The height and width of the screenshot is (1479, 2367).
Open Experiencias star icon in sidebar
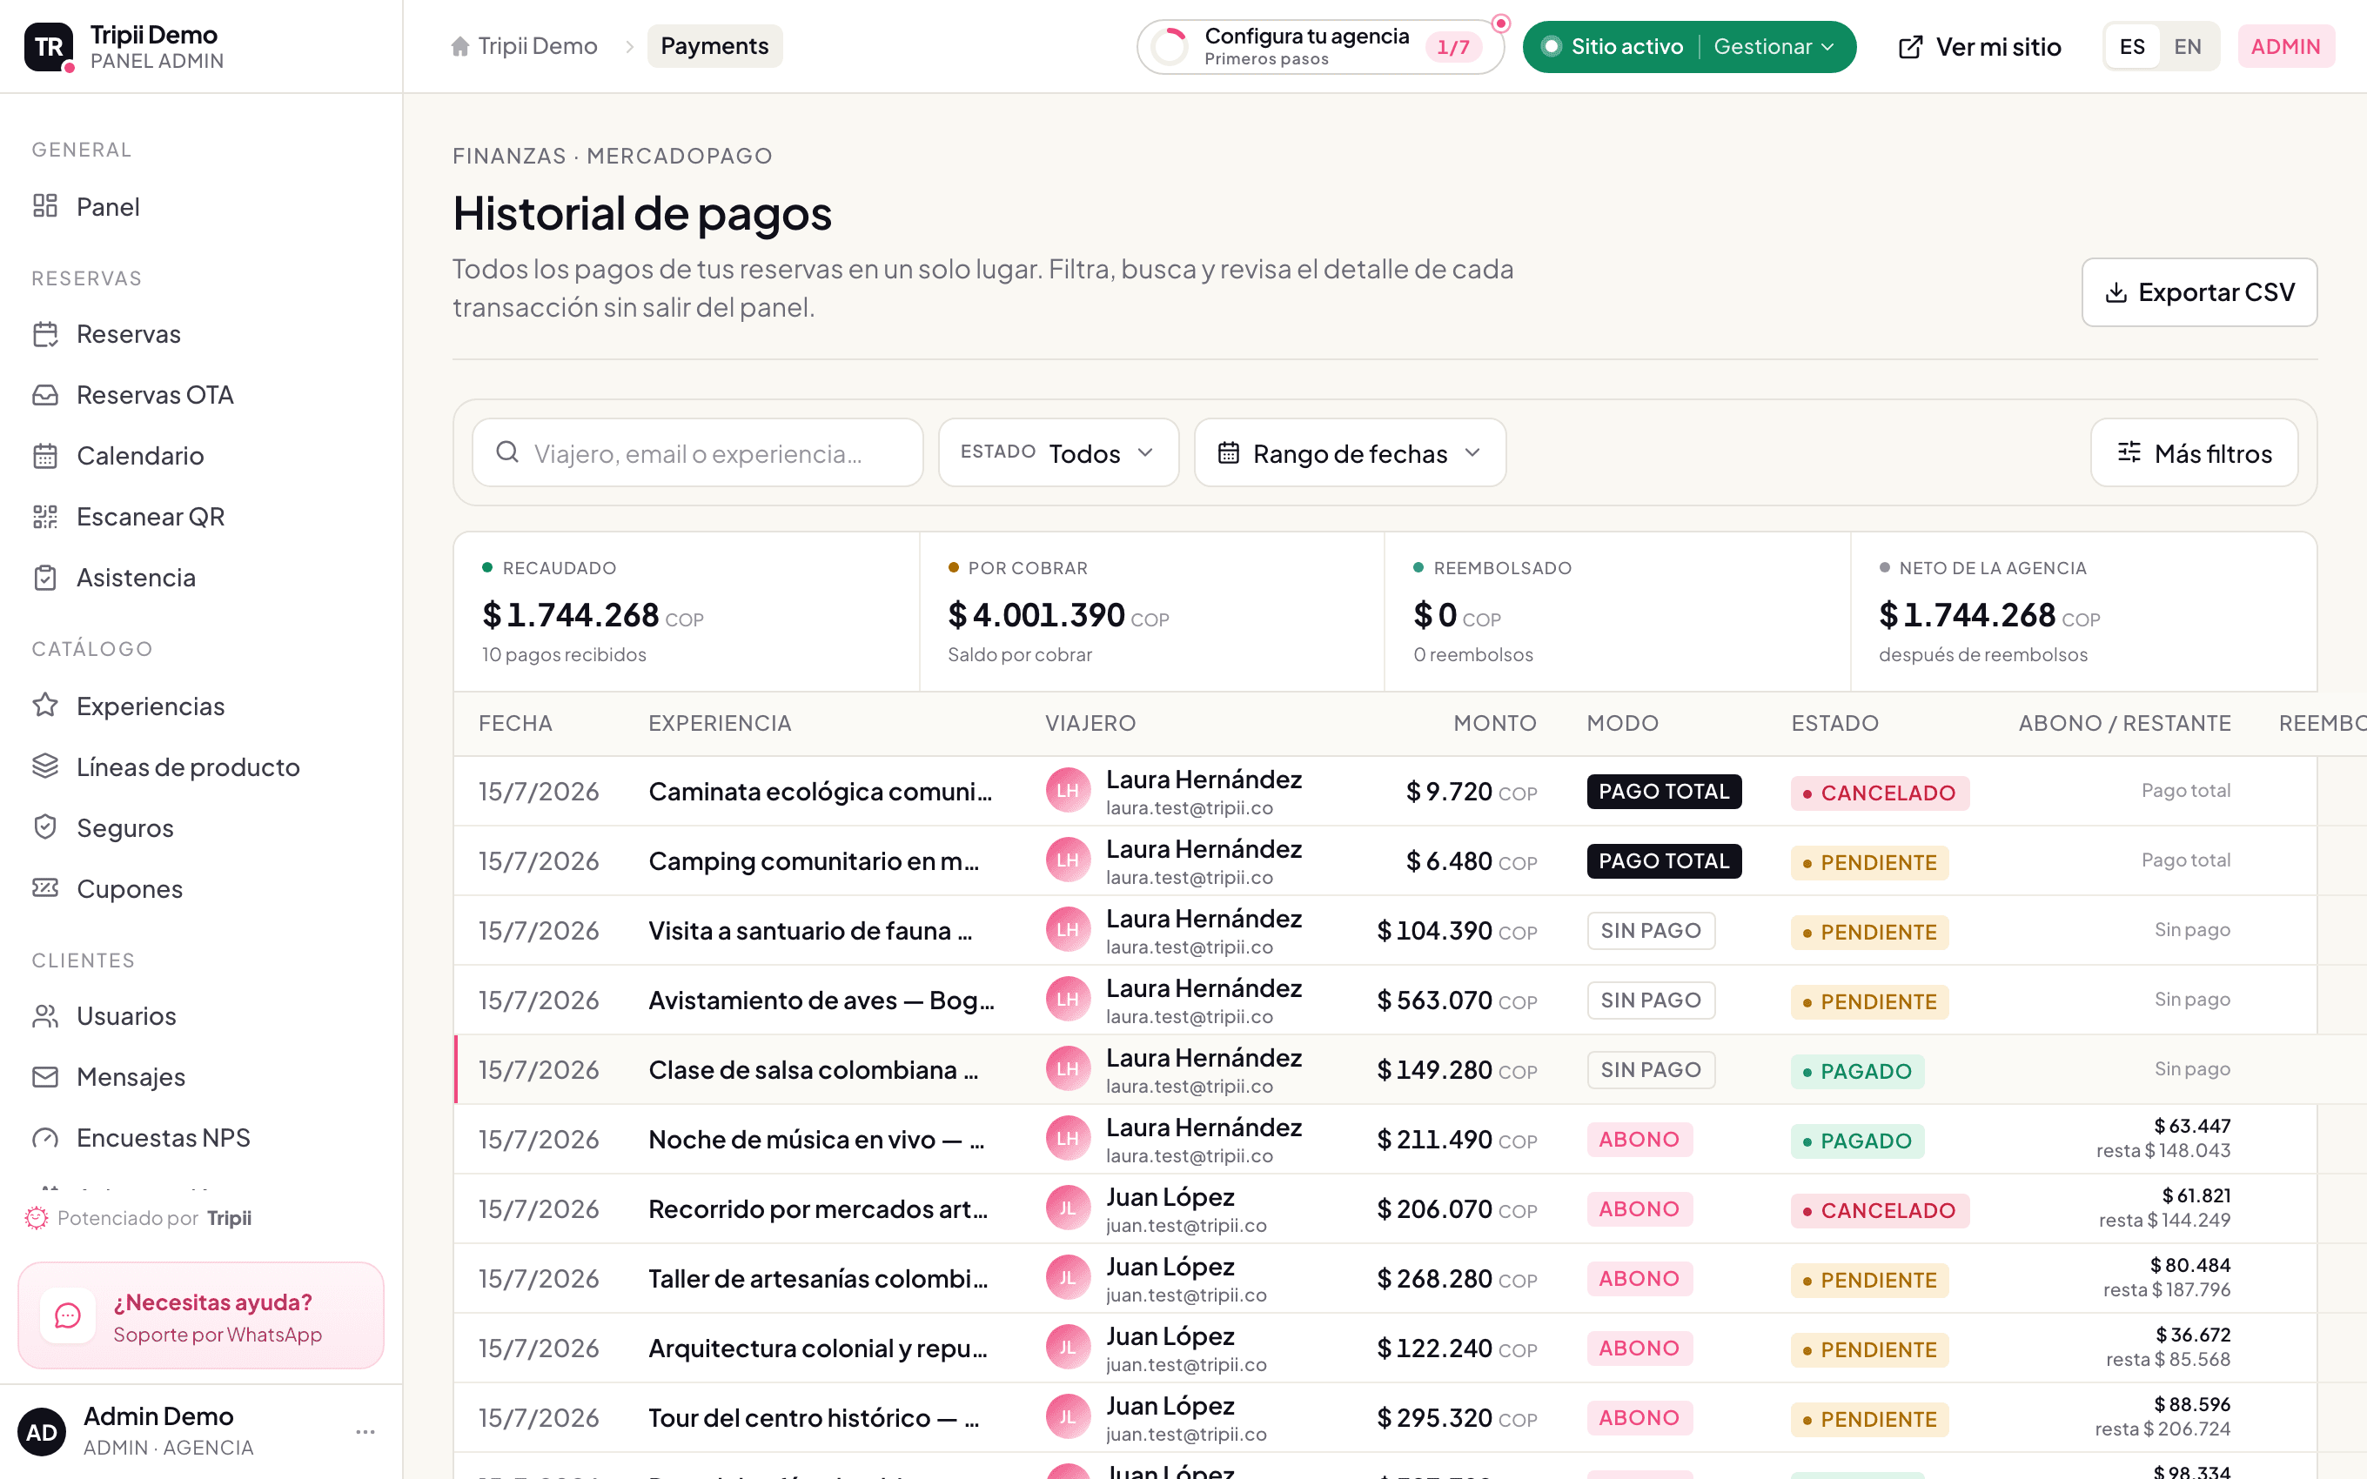click(x=45, y=706)
